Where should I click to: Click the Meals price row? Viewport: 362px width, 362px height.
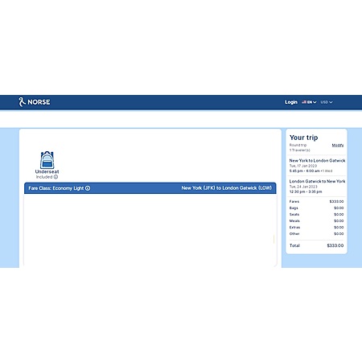tap(316, 220)
